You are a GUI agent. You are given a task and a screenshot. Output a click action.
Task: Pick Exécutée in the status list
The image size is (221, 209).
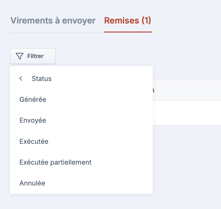tap(34, 141)
